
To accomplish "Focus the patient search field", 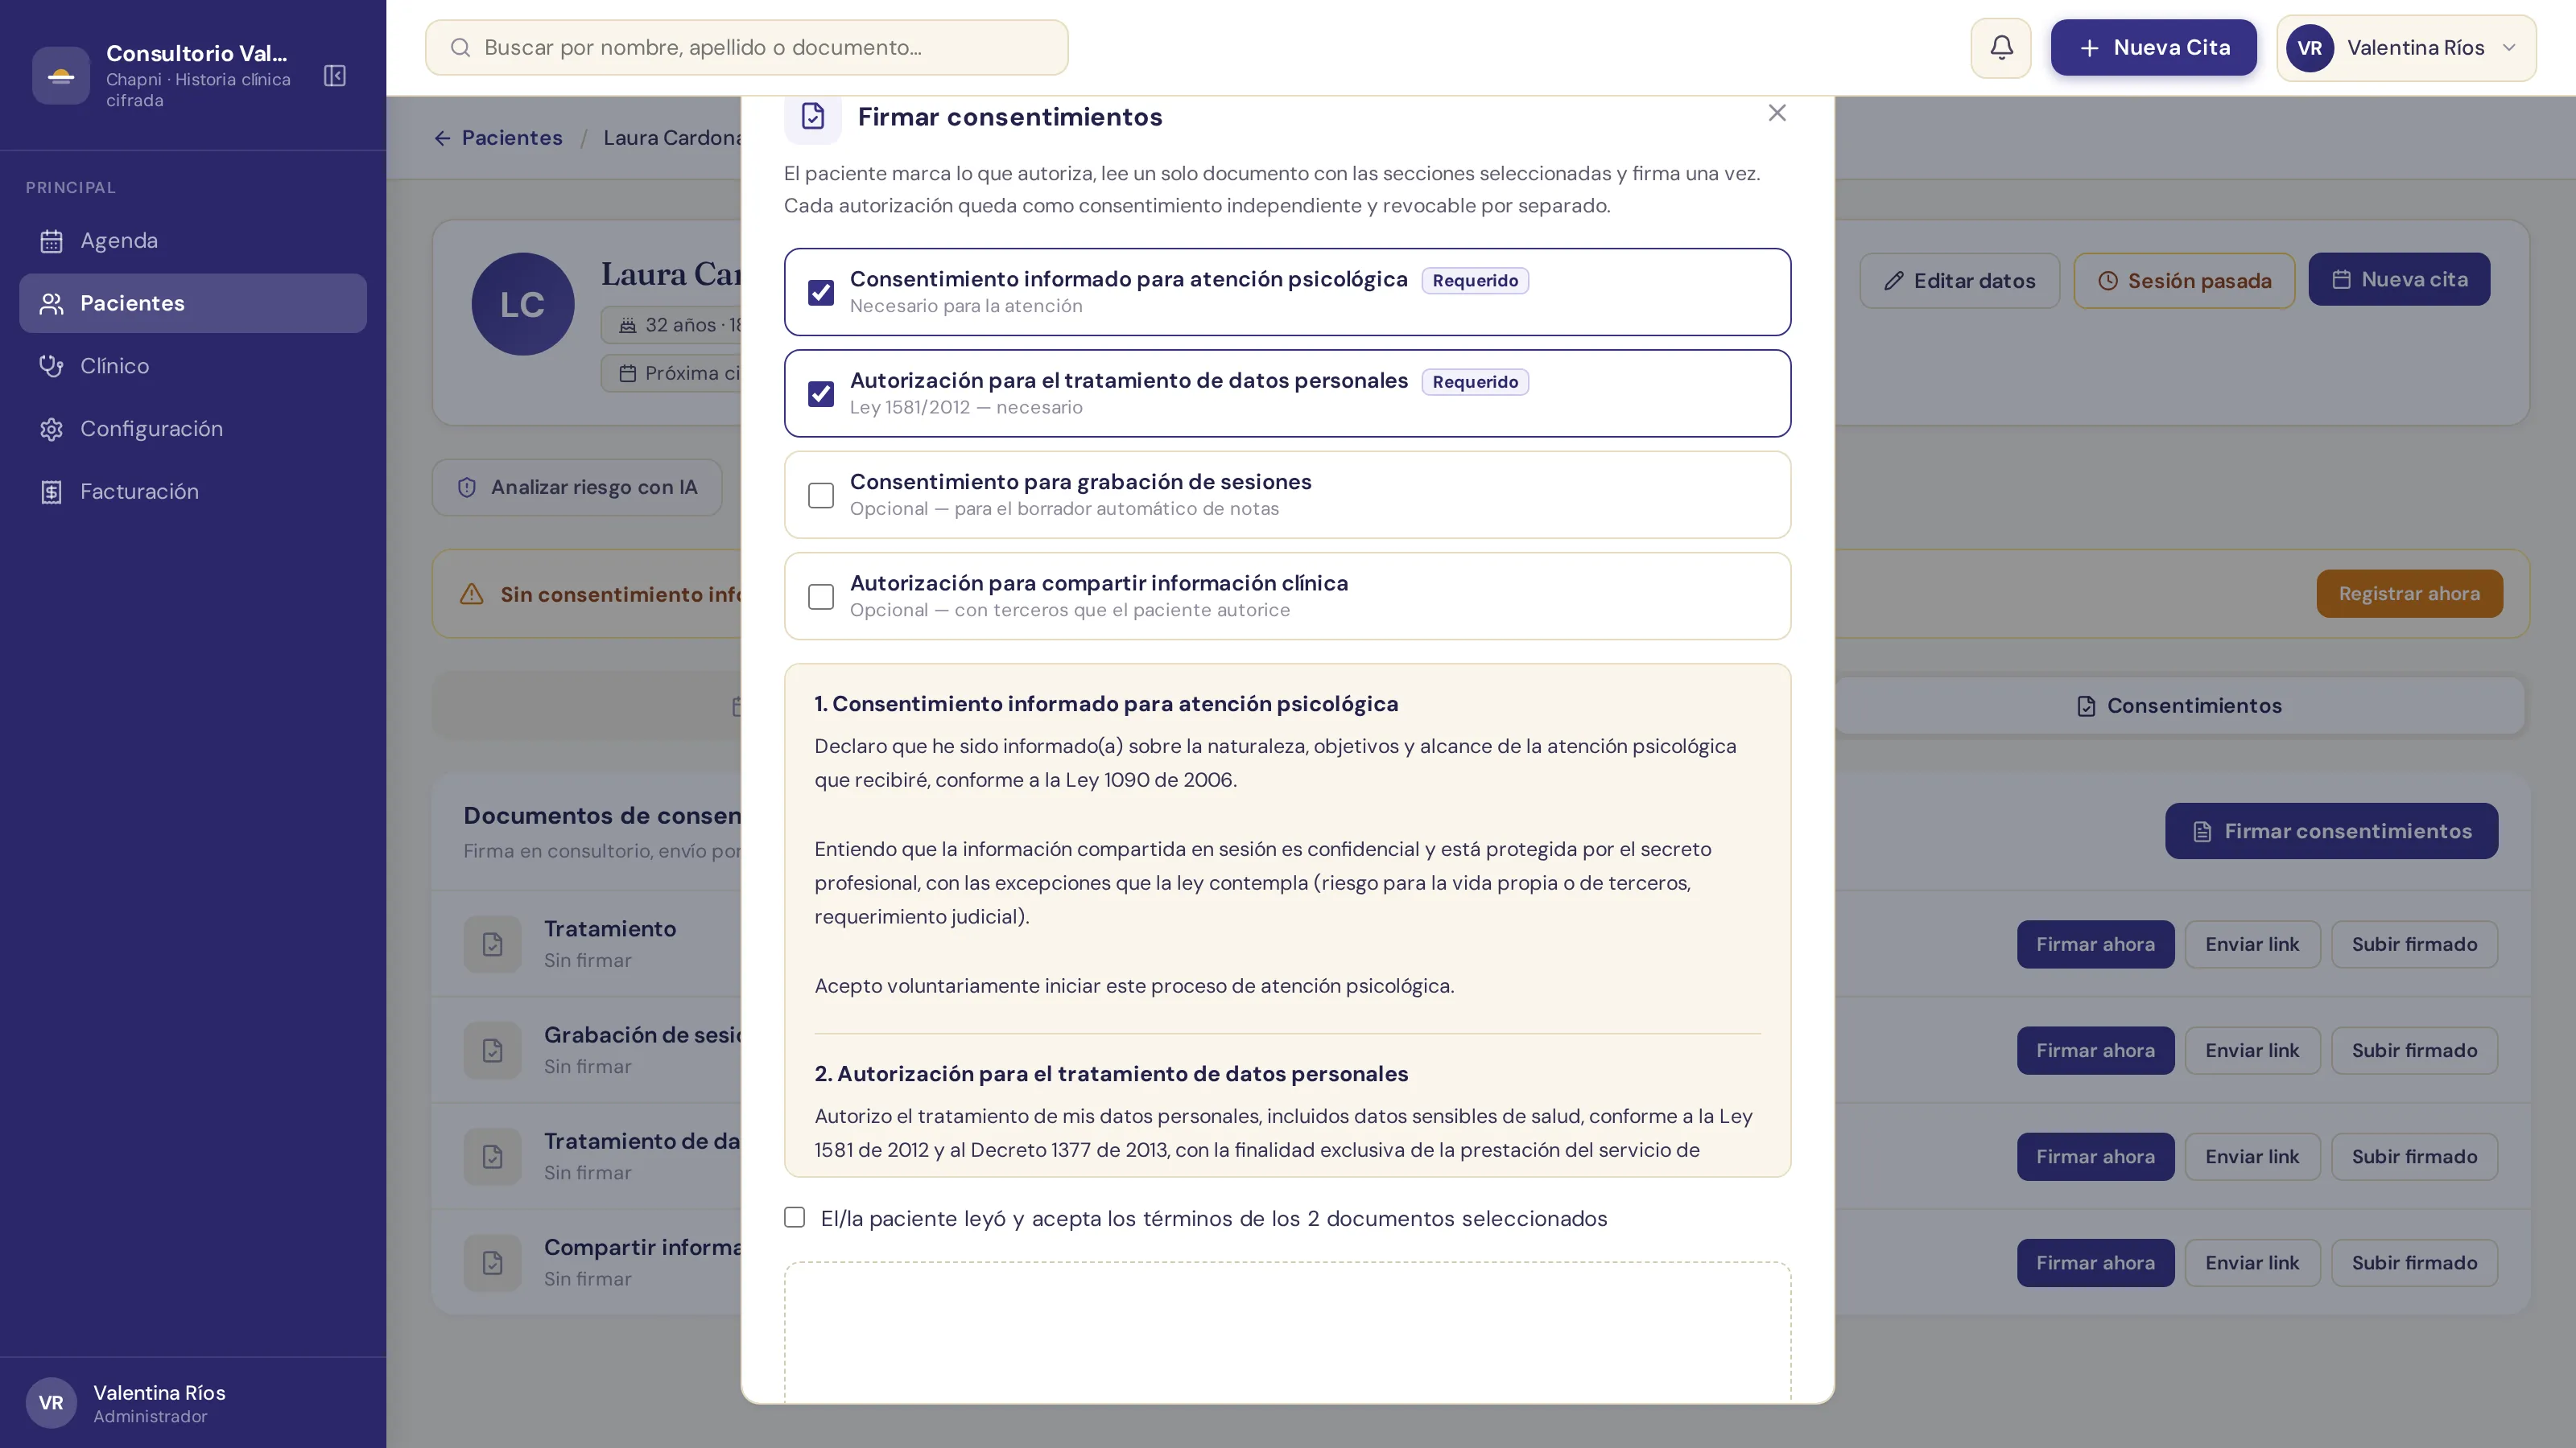I will pos(747,48).
